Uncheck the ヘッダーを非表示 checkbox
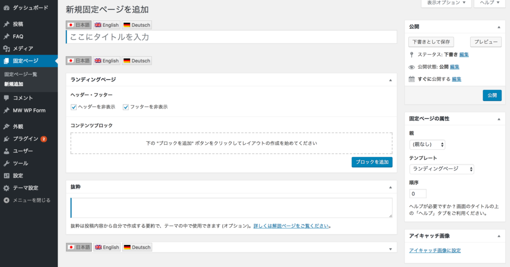Image resolution: width=510 pixels, height=267 pixels. point(74,107)
